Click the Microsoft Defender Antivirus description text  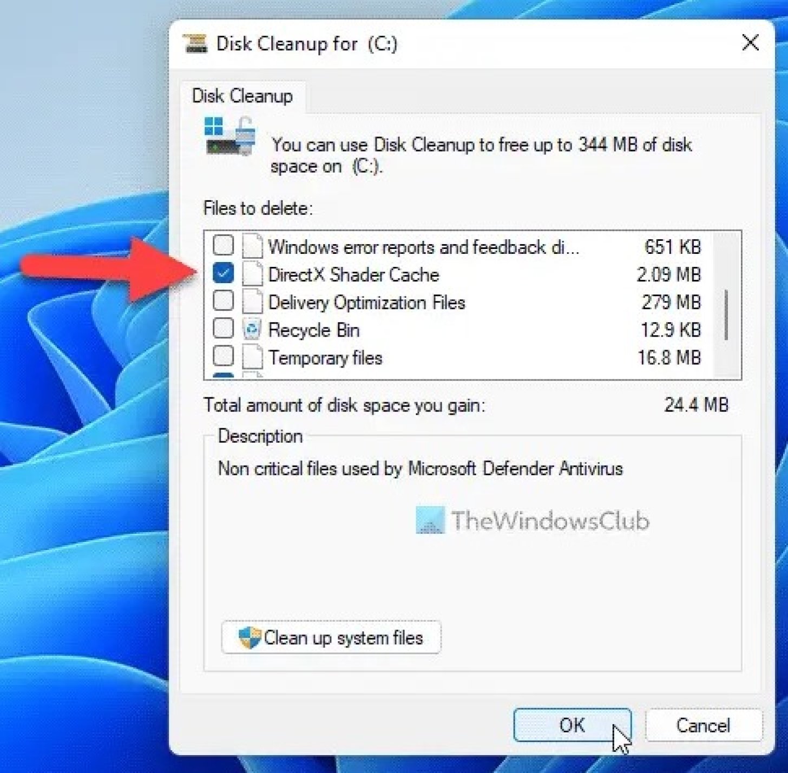[x=420, y=468]
